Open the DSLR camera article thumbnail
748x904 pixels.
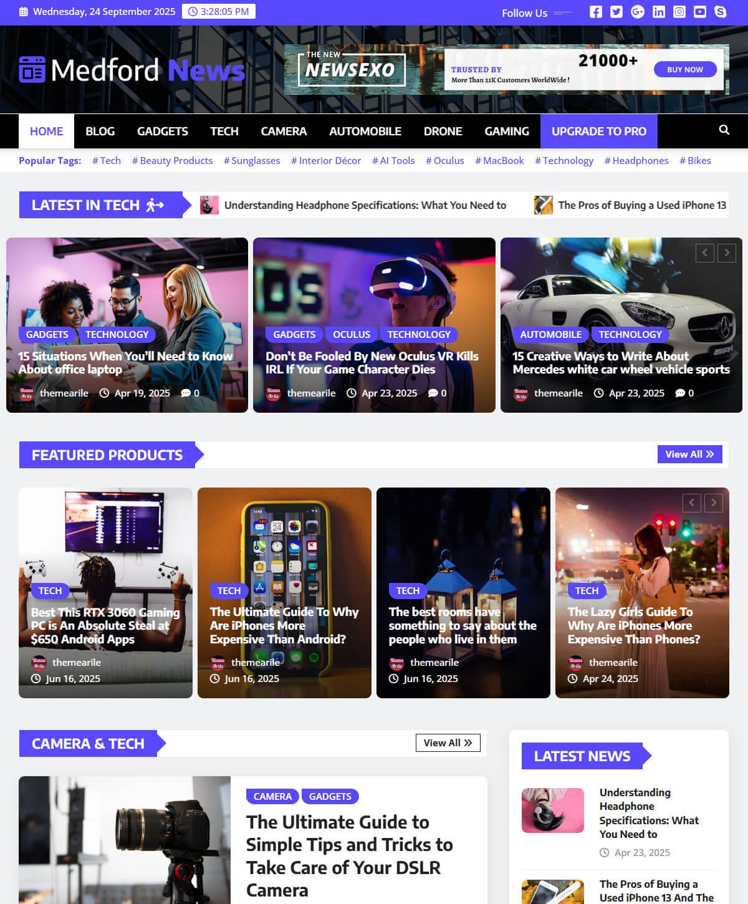(x=125, y=840)
